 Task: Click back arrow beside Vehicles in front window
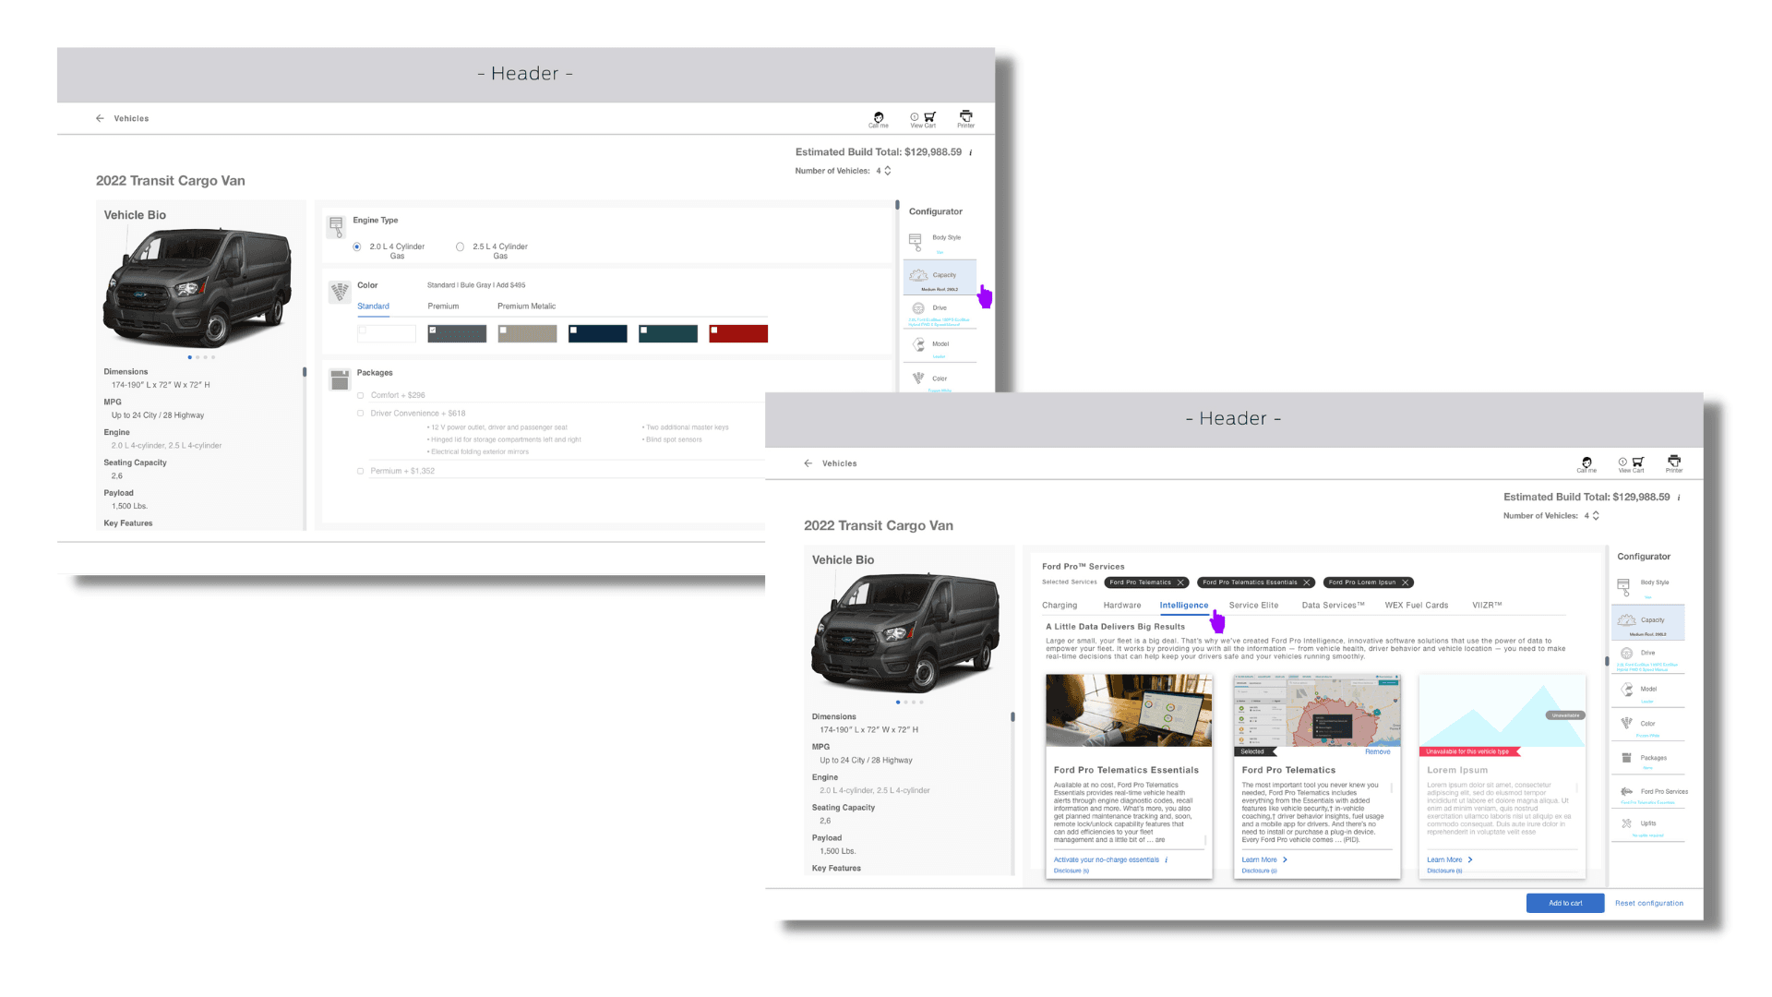[x=808, y=463]
